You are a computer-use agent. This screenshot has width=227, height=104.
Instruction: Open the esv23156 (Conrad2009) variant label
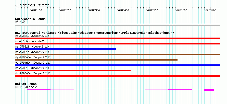pyautogui.click(x=31, y=41)
